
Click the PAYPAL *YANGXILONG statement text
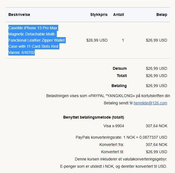[108, 96]
